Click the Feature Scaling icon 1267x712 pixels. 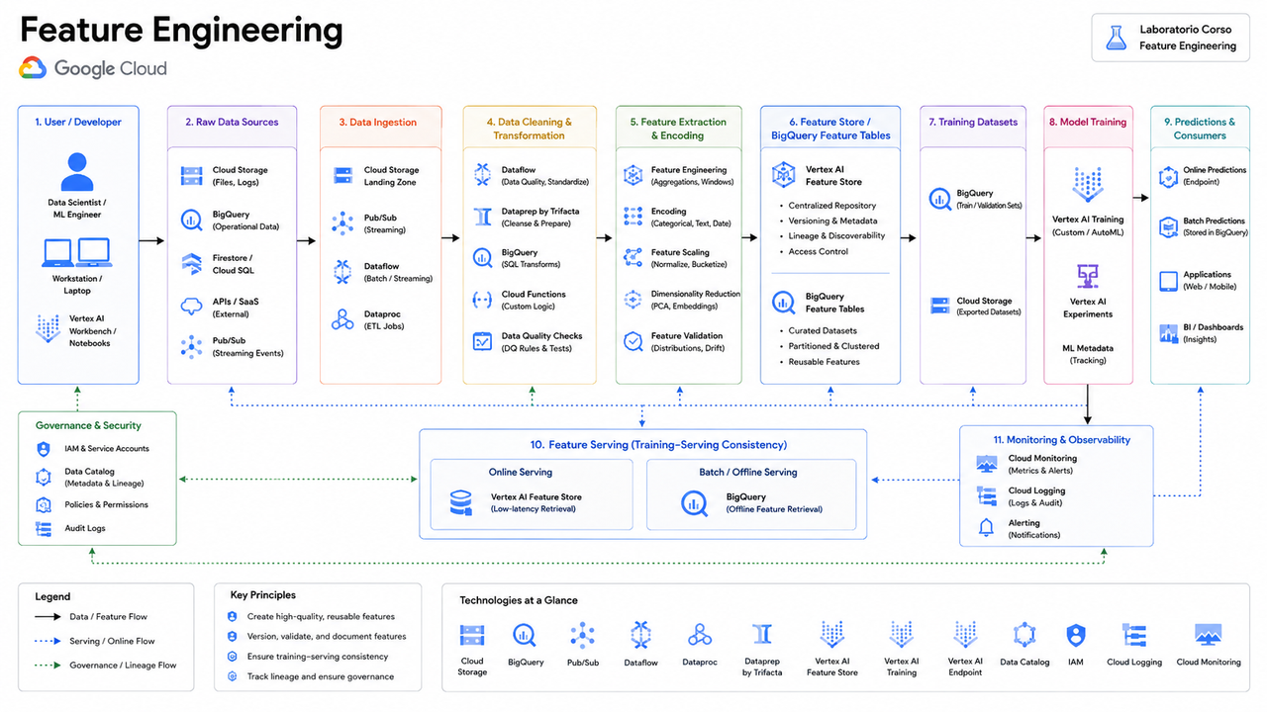click(633, 258)
